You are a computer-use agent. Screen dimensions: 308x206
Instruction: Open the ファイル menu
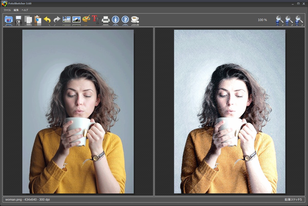tap(7, 10)
